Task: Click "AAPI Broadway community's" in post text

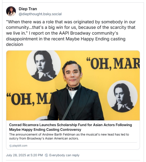Action: [x=89, y=33]
